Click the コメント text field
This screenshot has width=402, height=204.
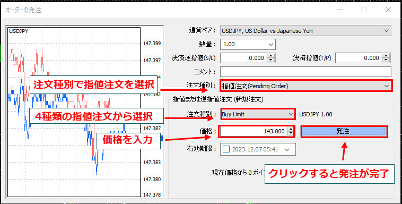(x=305, y=72)
